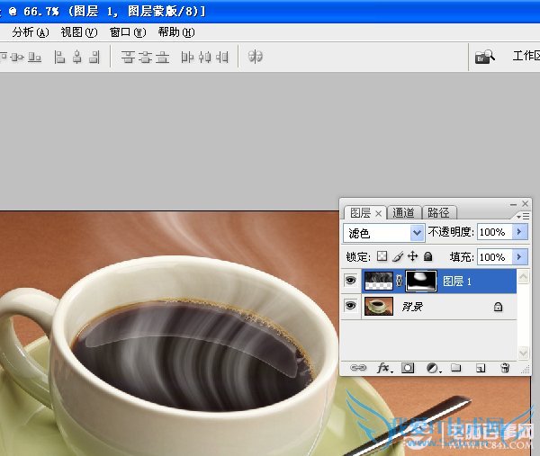Image resolution: width=540 pixels, height=456 pixels.
Task: Click the auto-align layers icon in toolbar
Action: point(256,57)
